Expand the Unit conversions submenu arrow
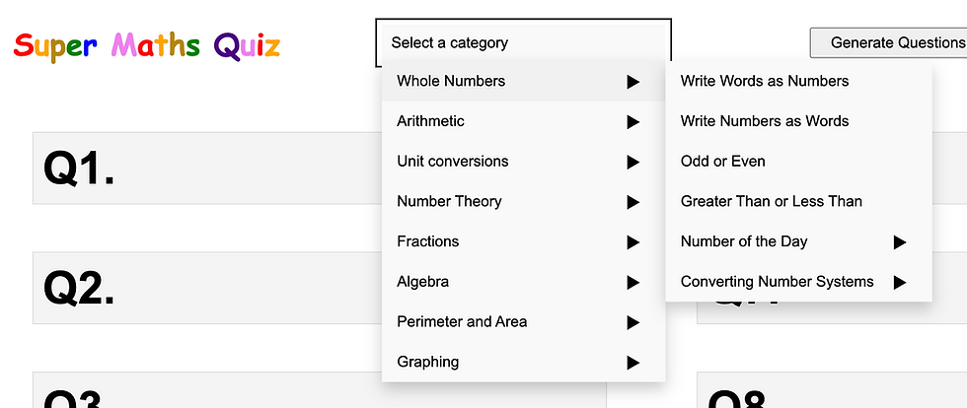967x408 pixels. point(632,163)
